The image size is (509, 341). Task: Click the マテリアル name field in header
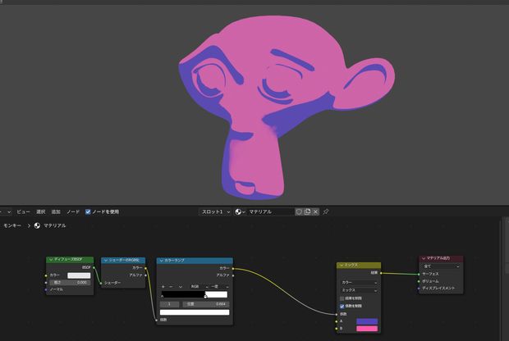[270, 211]
